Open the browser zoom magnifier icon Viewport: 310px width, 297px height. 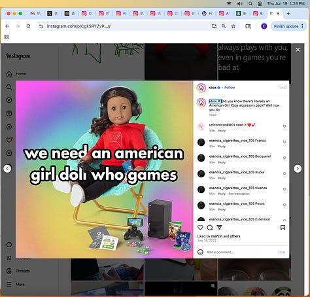224,26
